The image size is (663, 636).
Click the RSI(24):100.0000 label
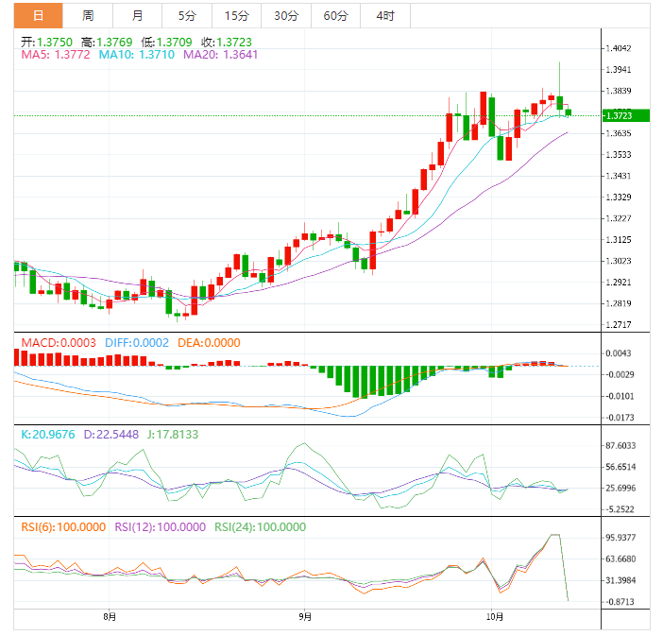[x=260, y=526]
